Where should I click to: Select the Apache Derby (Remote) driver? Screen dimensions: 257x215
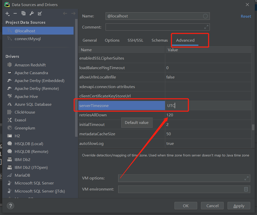pyautogui.click(x=37, y=89)
